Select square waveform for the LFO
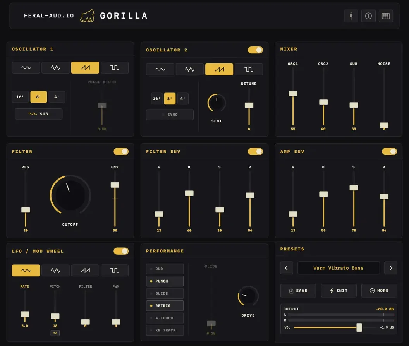 (115, 271)
